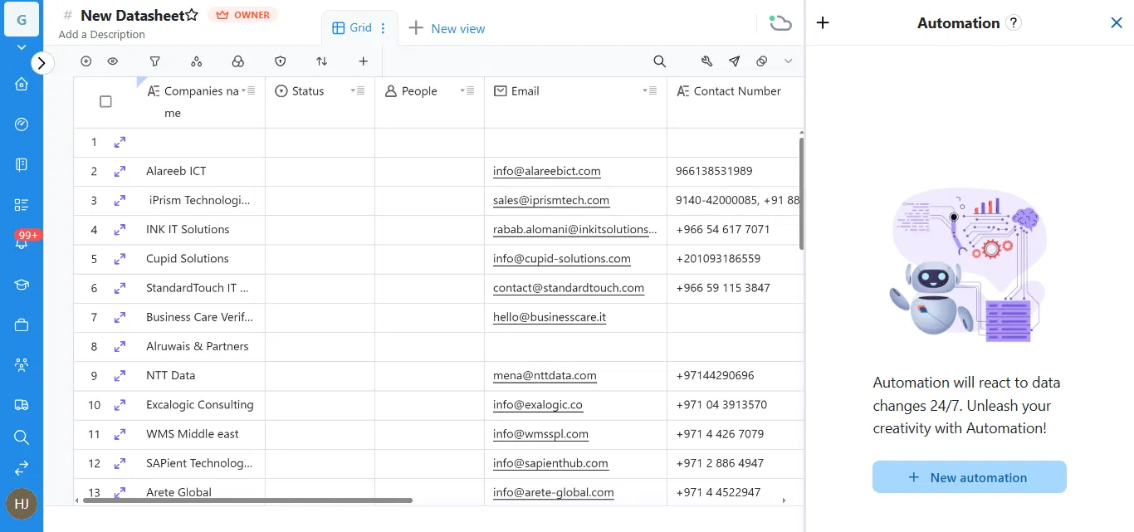Open the mena@nttdata.com email link

coord(545,375)
